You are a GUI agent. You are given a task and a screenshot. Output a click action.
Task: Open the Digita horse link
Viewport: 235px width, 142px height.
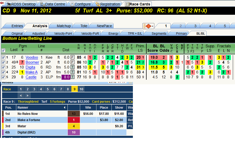click(30, 67)
